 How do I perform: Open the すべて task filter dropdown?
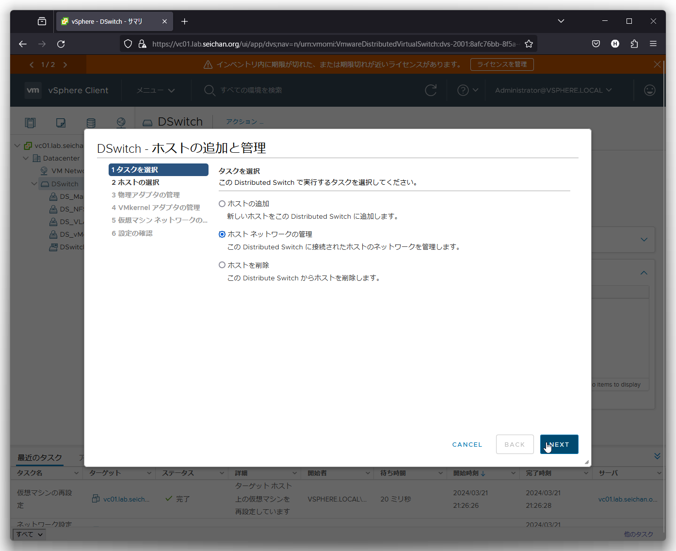(x=30, y=535)
